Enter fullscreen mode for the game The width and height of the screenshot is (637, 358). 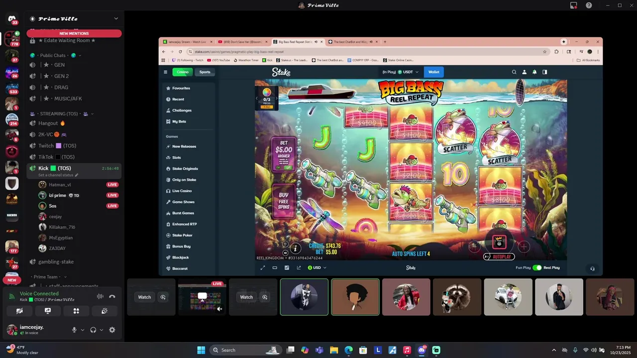tap(262, 268)
